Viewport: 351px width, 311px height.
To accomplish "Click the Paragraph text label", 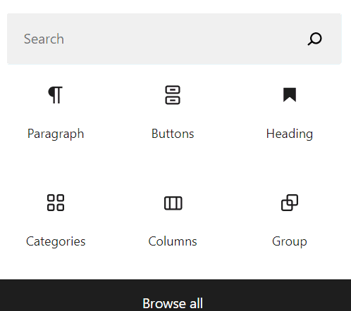I will click(x=56, y=134).
